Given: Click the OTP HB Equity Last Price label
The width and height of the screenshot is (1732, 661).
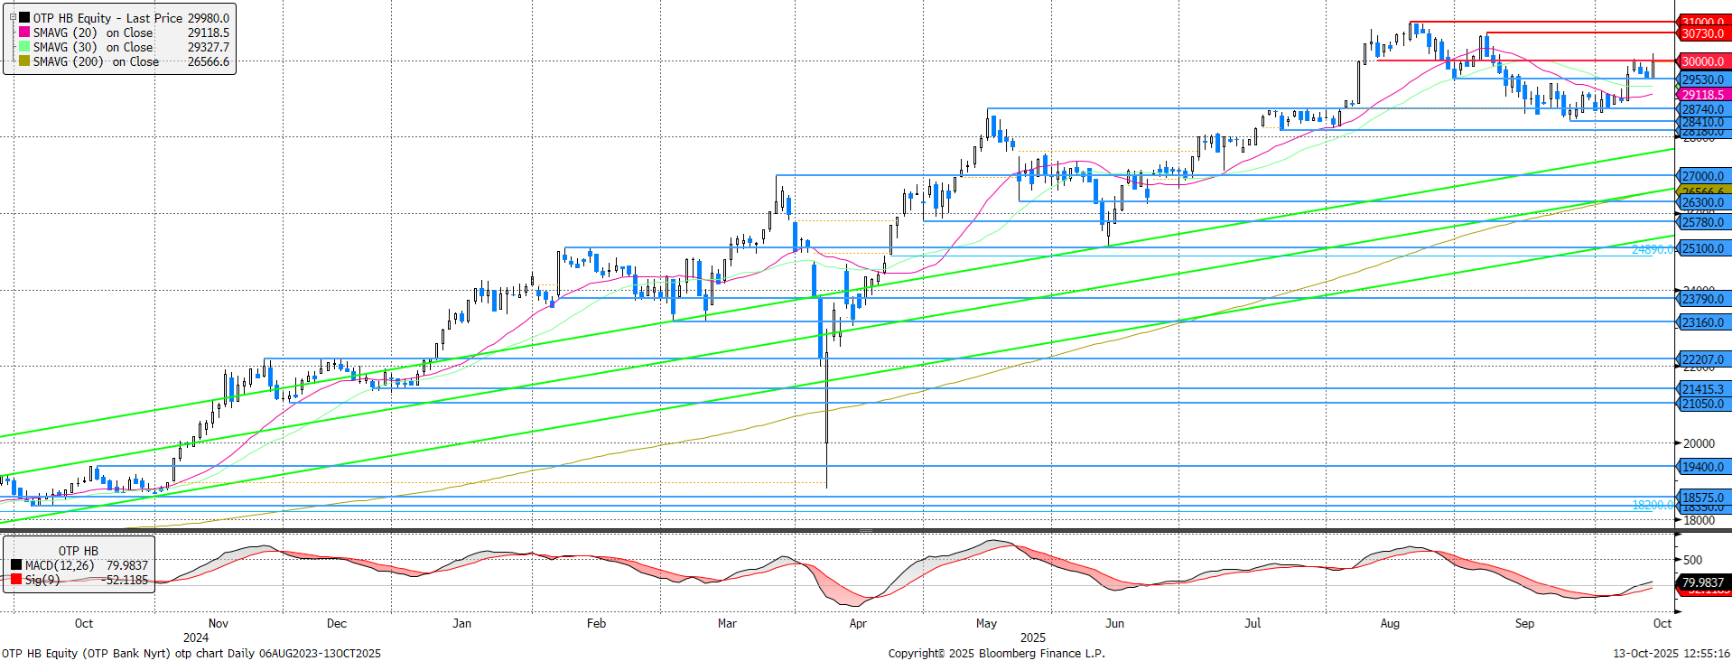Looking at the screenshot, I should point(107,18).
